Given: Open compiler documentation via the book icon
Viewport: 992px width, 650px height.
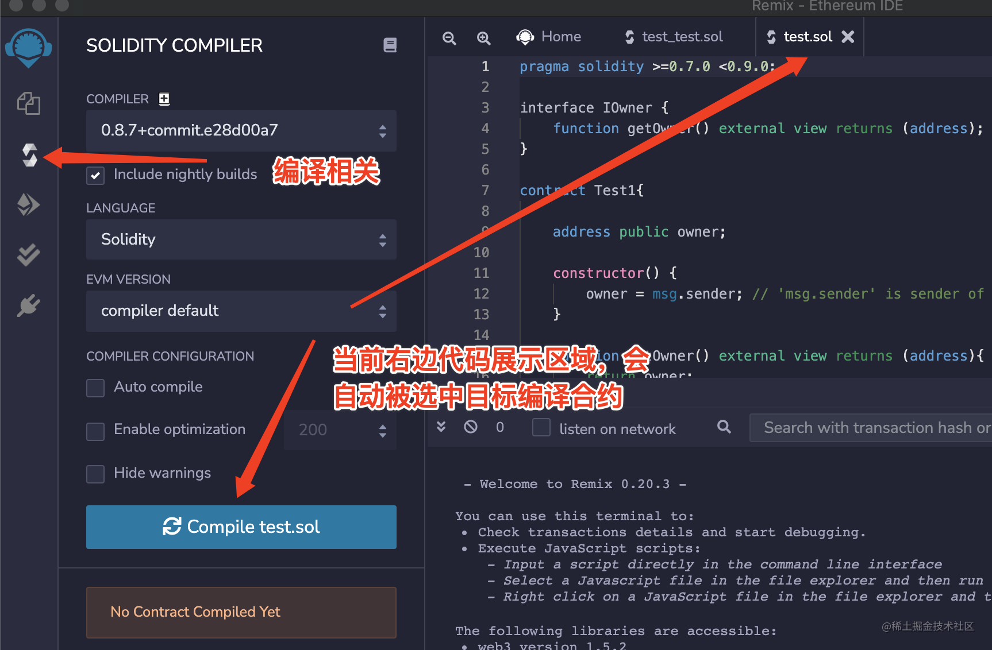Looking at the screenshot, I should coord(390,45).
